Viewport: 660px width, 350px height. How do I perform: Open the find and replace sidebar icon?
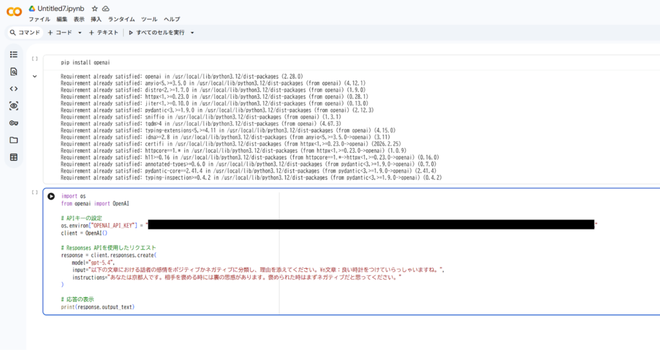[14, 72]
